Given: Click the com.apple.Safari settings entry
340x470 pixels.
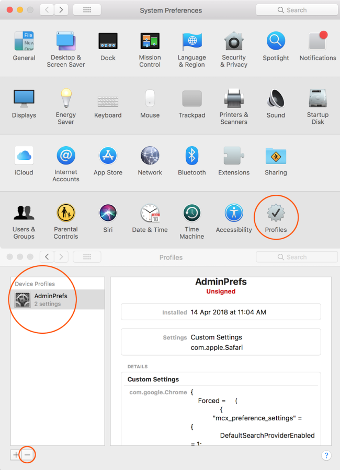Looking at the screenshot, I should [217, 347].
